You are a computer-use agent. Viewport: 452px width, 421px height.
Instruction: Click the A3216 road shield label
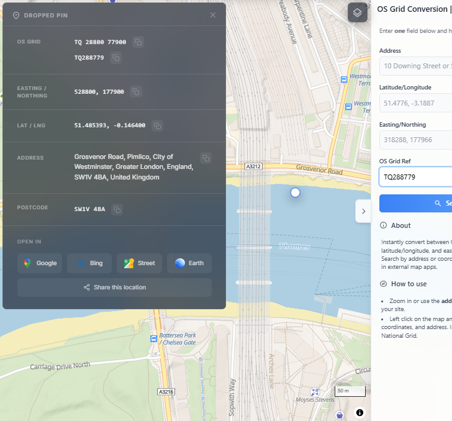click(166, 392)
